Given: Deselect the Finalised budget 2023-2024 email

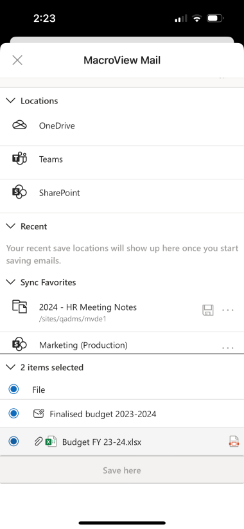Looking at the screenshot, I should click(13, 413).
